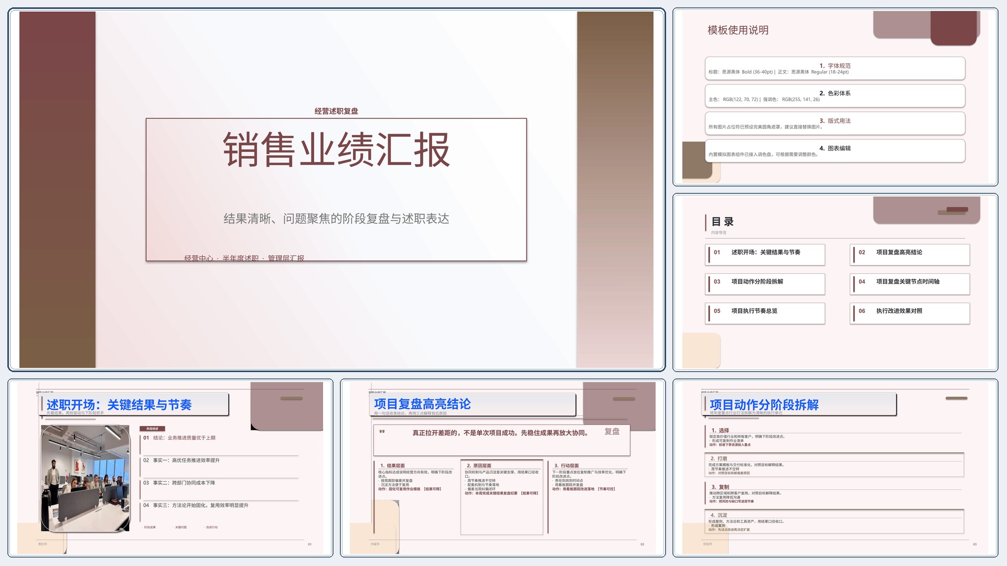1007x566 pixels.
Task: Select contents entry 05 项目执行节奏总览
Action: 766,313
